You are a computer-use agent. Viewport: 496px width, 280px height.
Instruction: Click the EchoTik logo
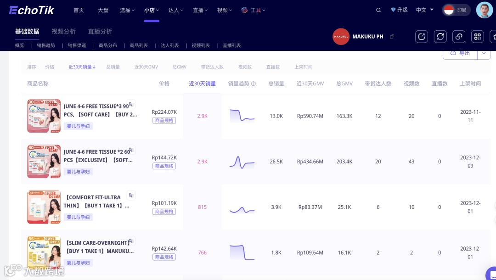pos(31,10)
